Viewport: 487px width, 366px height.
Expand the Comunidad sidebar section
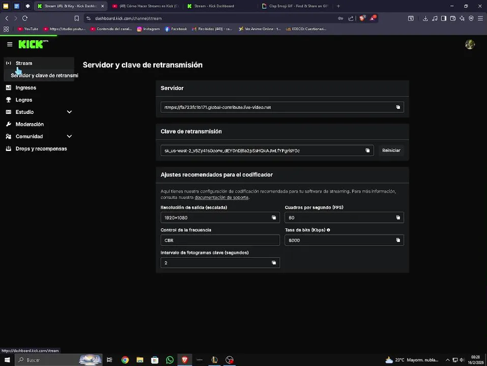(69, 136)
